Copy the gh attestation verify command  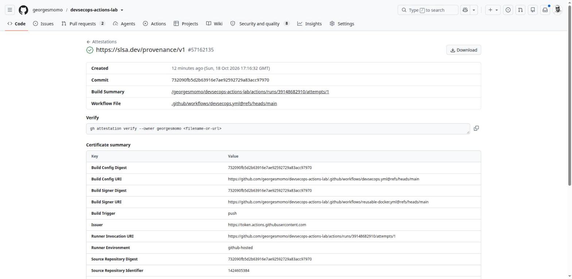476,128
